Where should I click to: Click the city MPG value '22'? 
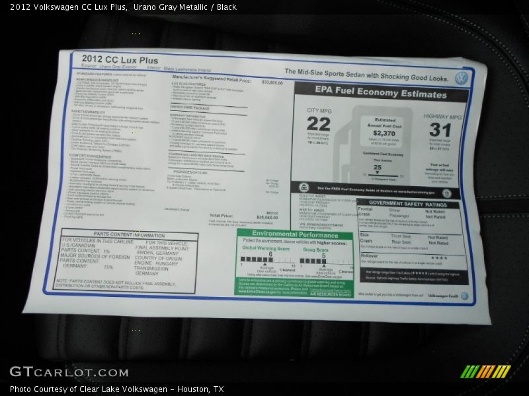pos(318,124)
